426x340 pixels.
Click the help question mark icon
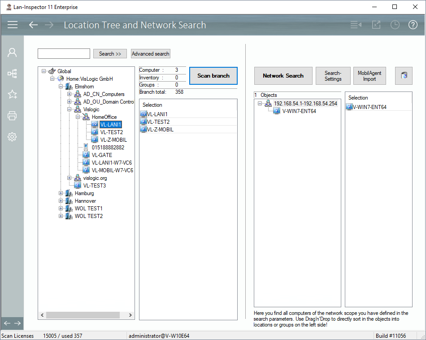tap(413, 25)
